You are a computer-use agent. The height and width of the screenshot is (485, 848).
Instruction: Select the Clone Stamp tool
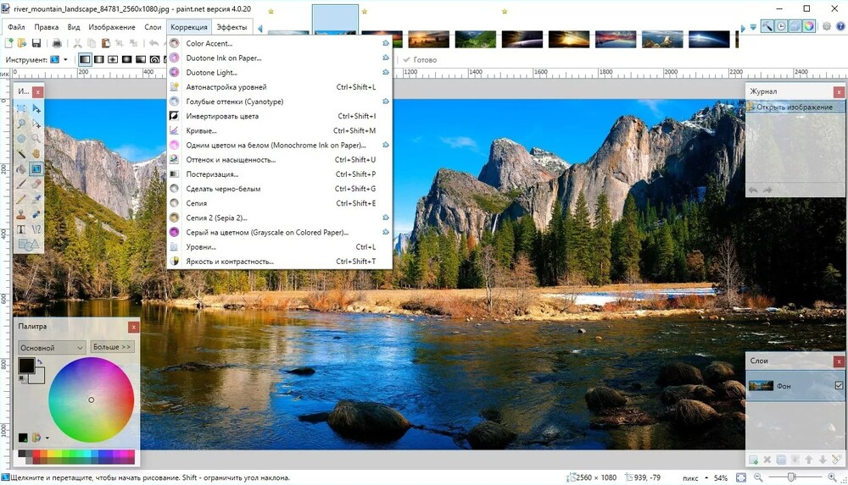[x=21, y=214]
